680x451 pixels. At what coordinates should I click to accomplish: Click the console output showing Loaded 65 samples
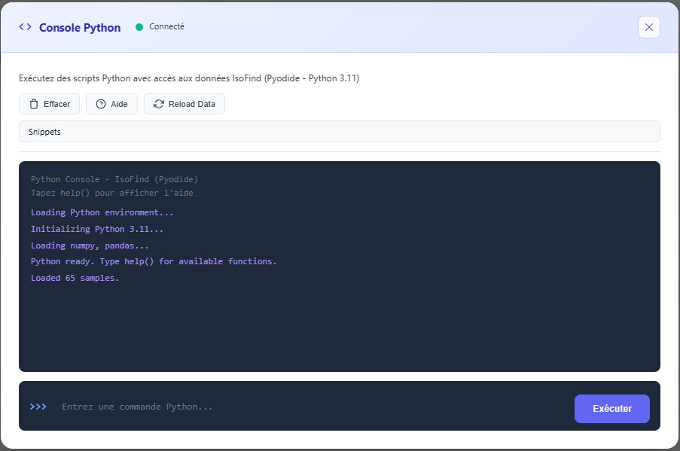click(x=75, y=278)
